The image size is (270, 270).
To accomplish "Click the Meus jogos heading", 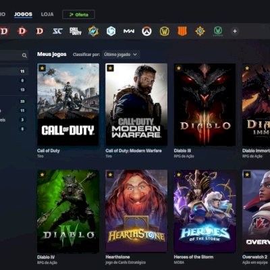I will [x=52, y=54].
